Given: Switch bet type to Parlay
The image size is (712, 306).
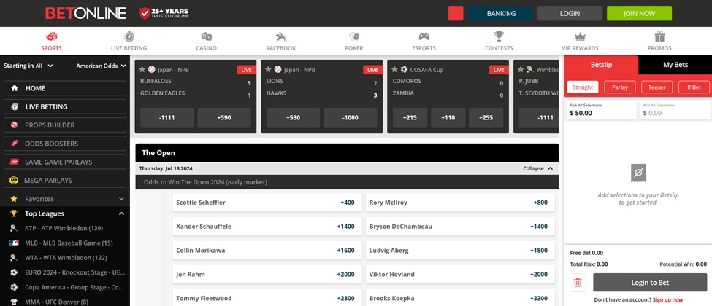Looking at the screenshot, I should (619, 87).
